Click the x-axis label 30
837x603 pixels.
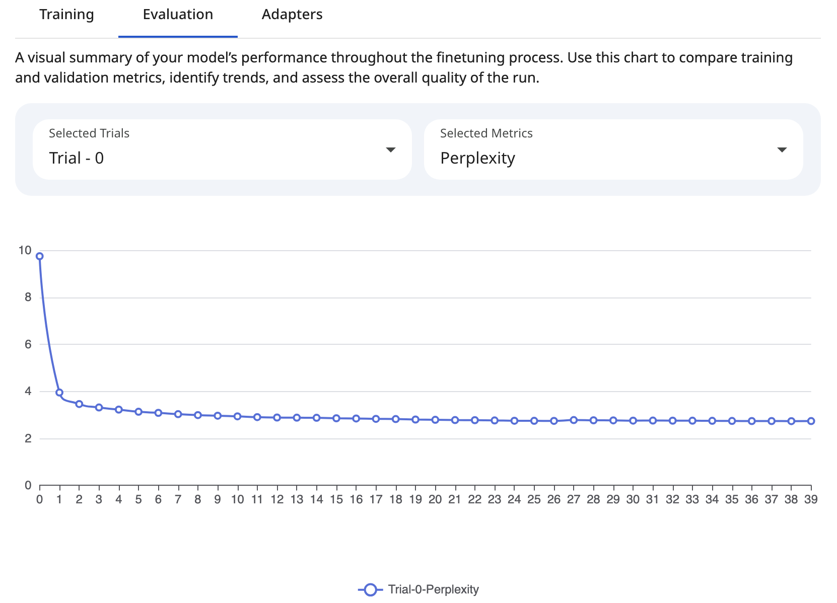tap(633, 499)
